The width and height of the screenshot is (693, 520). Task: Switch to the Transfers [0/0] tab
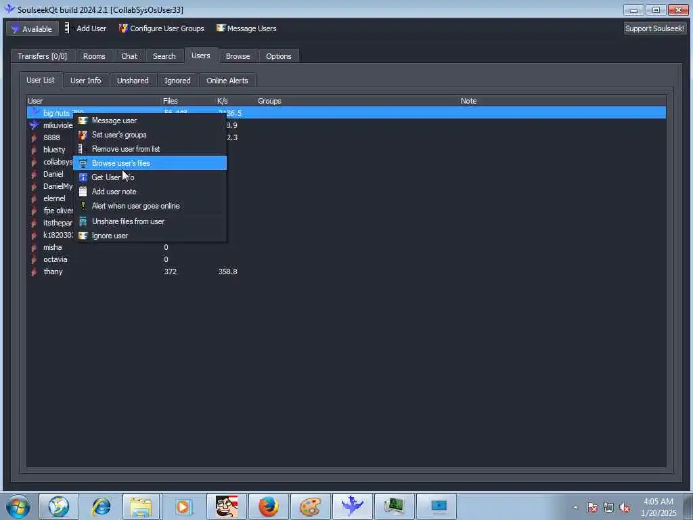tap(43, 56)
